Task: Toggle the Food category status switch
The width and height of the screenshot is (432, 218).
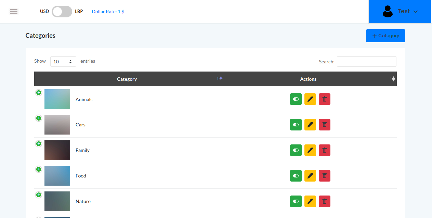Action: pyautogui.click(x=296, y=176)
